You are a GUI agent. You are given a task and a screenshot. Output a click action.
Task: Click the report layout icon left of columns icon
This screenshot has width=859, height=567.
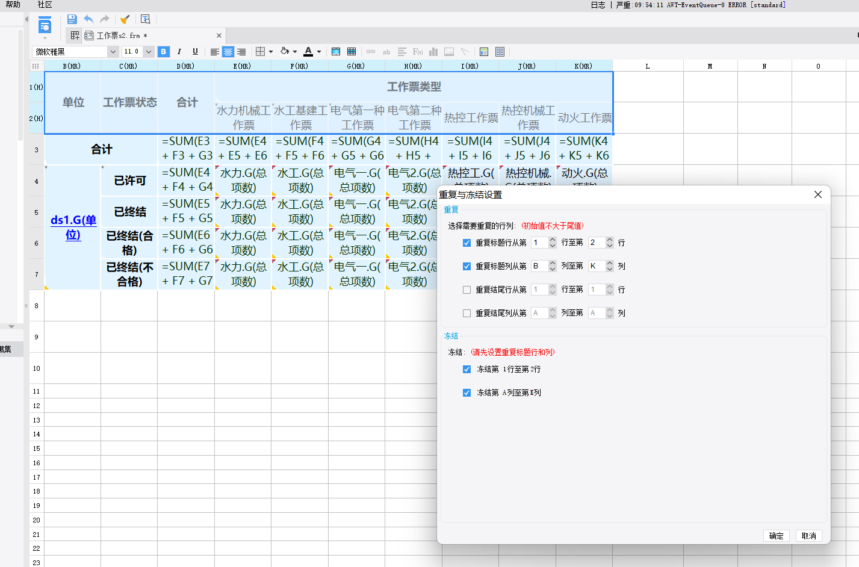tap(484, 52)
